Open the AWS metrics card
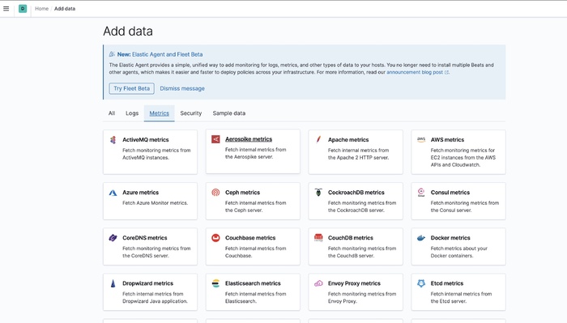Screen dimensions: 567x323 point(458,152)
